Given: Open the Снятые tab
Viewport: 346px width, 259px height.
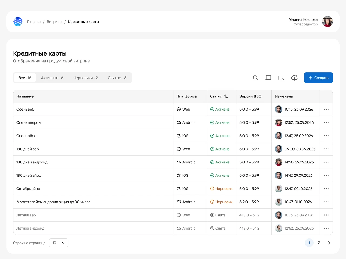Looking at the screenshot, I should click(x=117, y=78).
